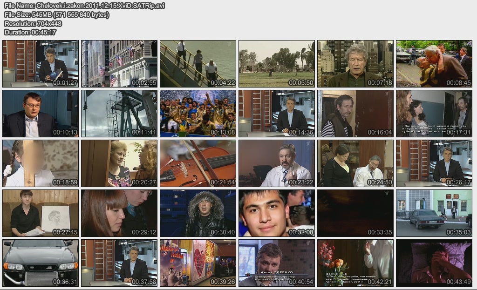Click the violin close-up thumbnail at 00:21:54

(198, 163)
